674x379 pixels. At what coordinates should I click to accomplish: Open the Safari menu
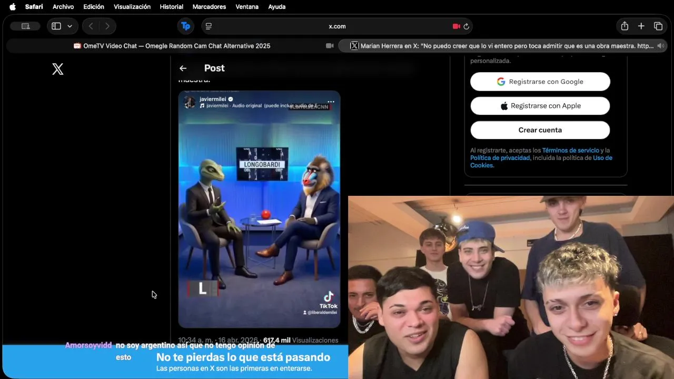(34, 7)
